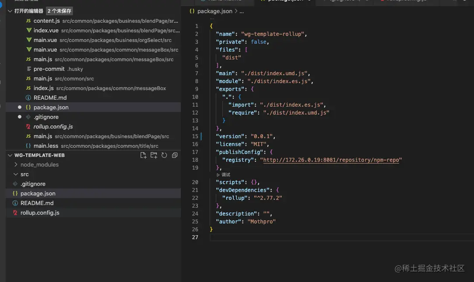Viewport: 474px width, 282px height.
Task: Click the braces icon beside main.less
Action: tap(28, 146)
